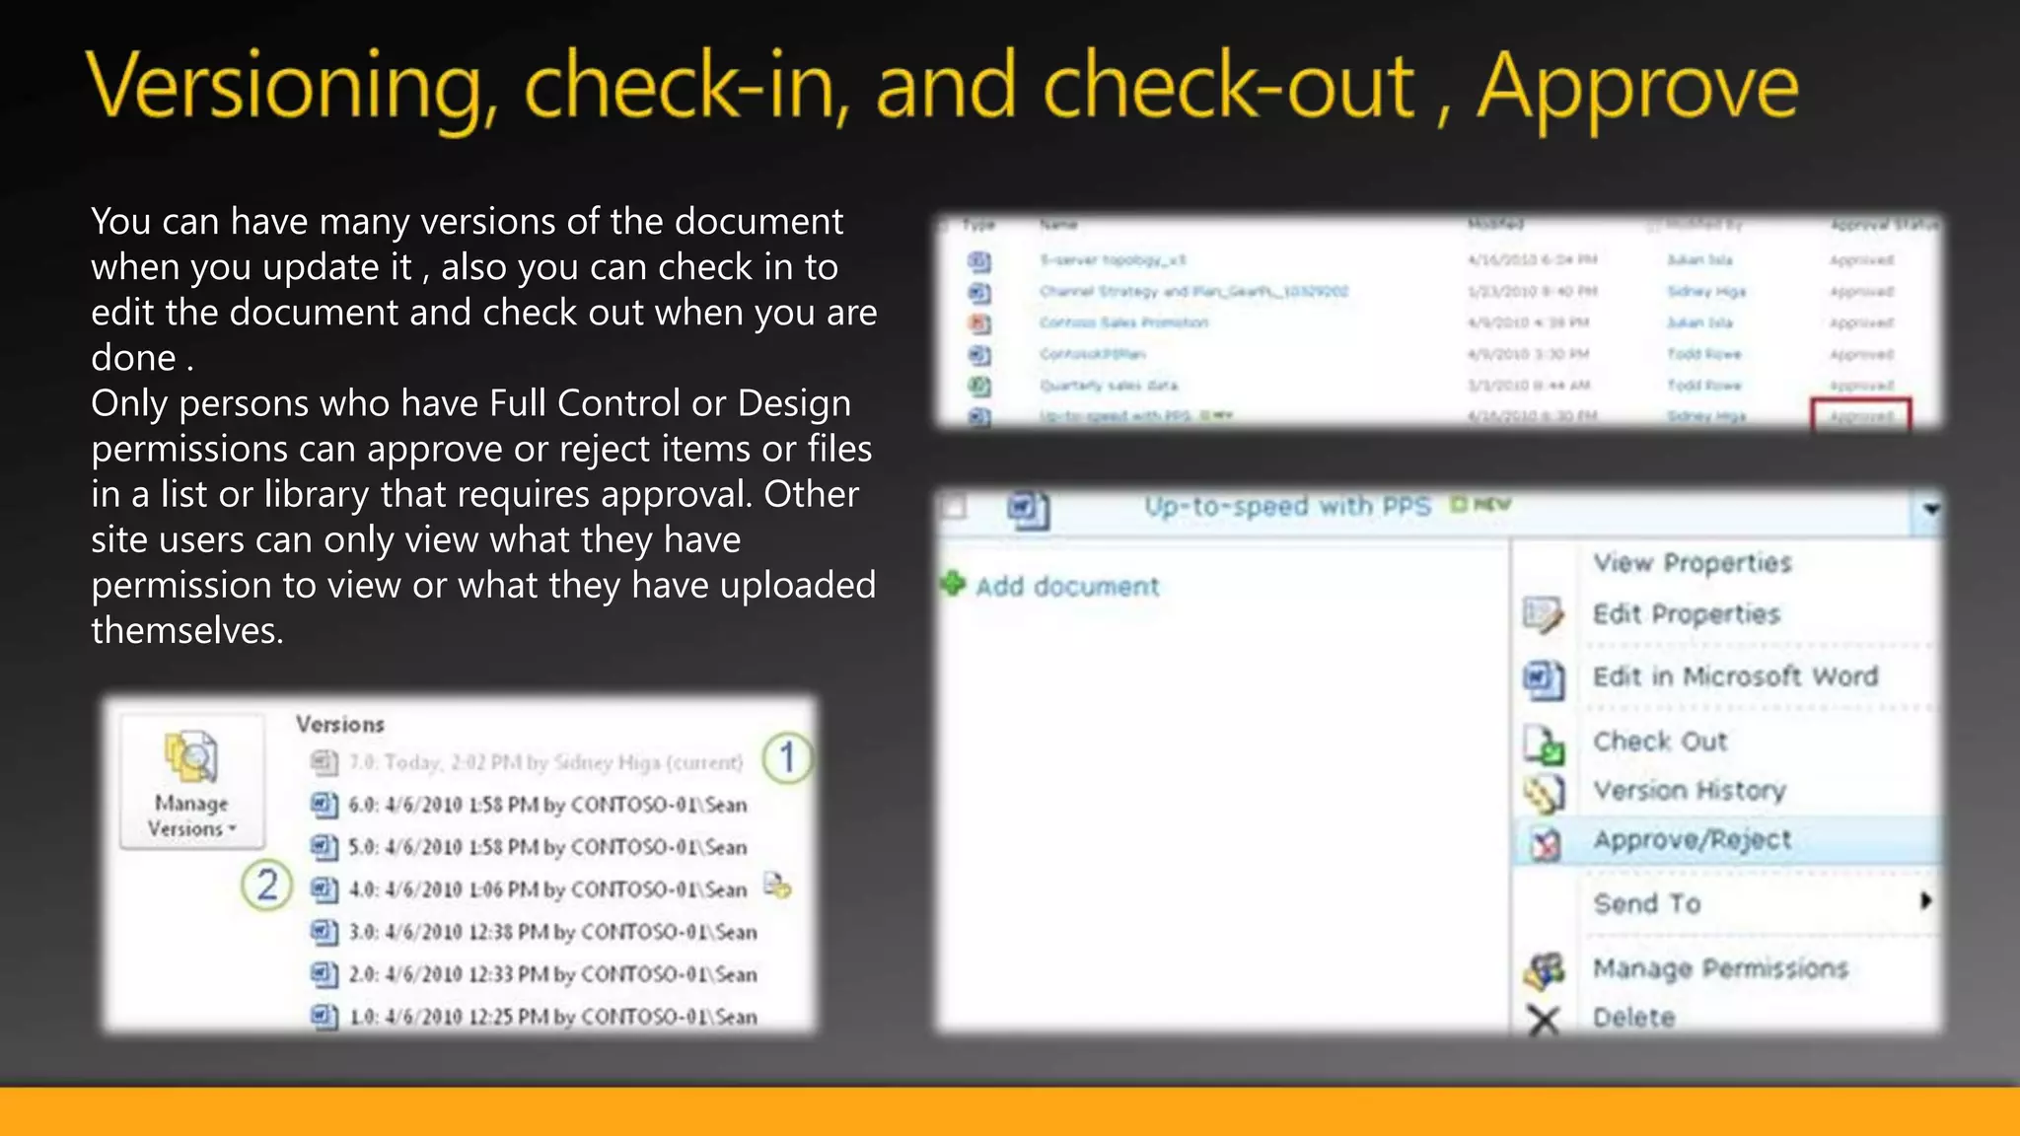Sort by the Modified column header

click(1495, 225)
